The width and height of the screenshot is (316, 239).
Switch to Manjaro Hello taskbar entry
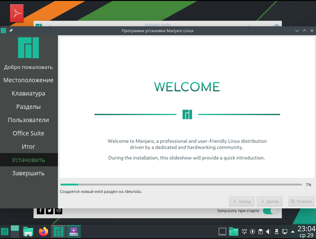pos(59,232)
